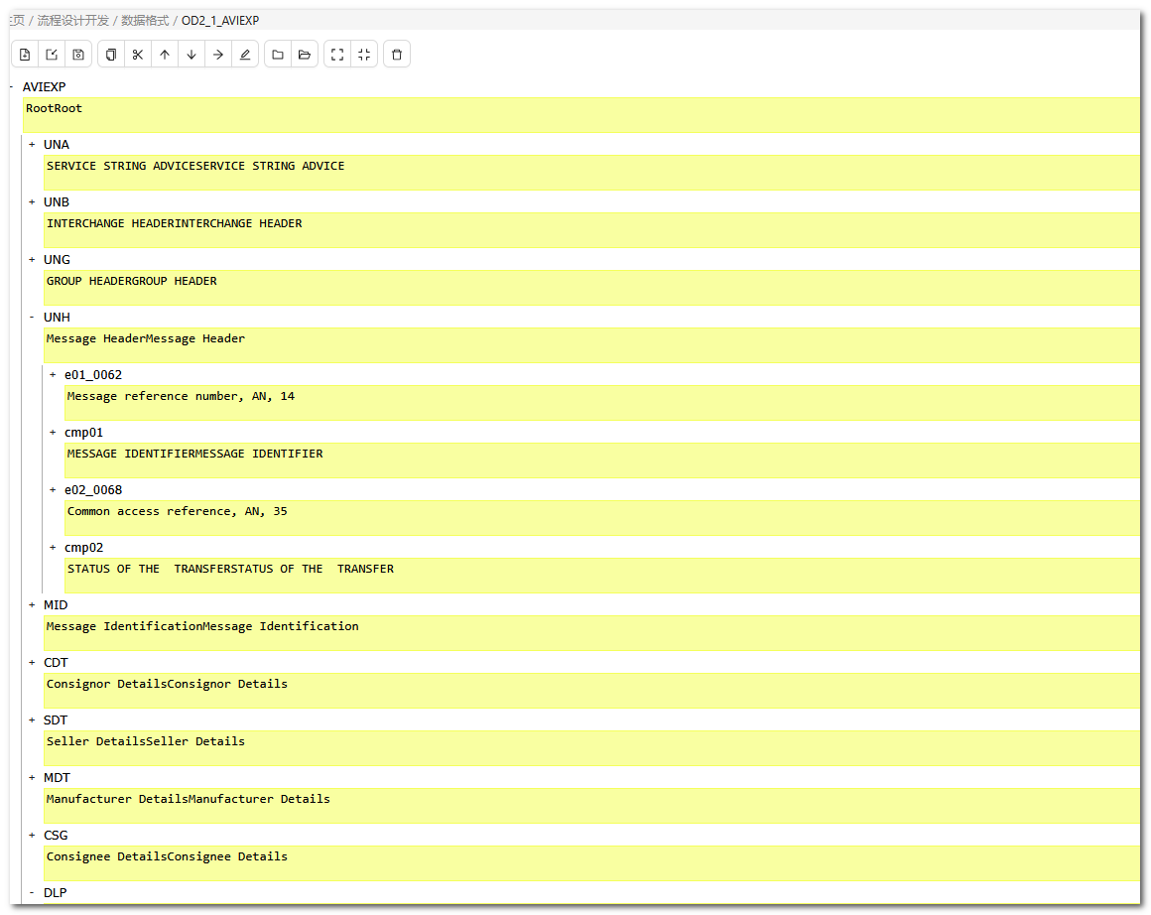
Task: Collapse the UNH segment node
Action: pyautogui.click(x=32, y=318)
